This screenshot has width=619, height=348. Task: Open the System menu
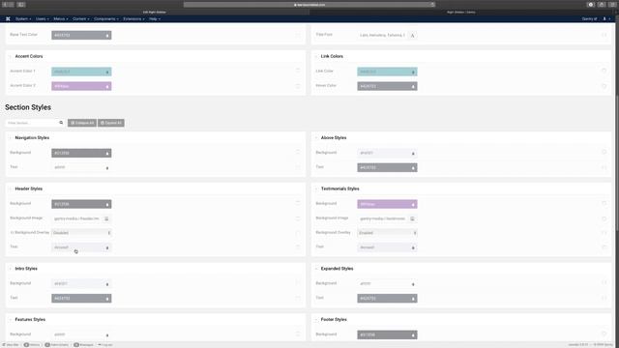coord(23,18)
